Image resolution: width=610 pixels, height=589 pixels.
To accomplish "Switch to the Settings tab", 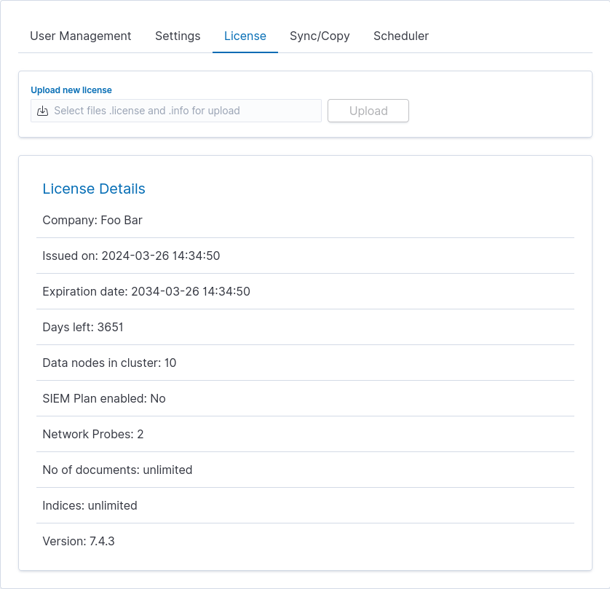I will 178,36.
